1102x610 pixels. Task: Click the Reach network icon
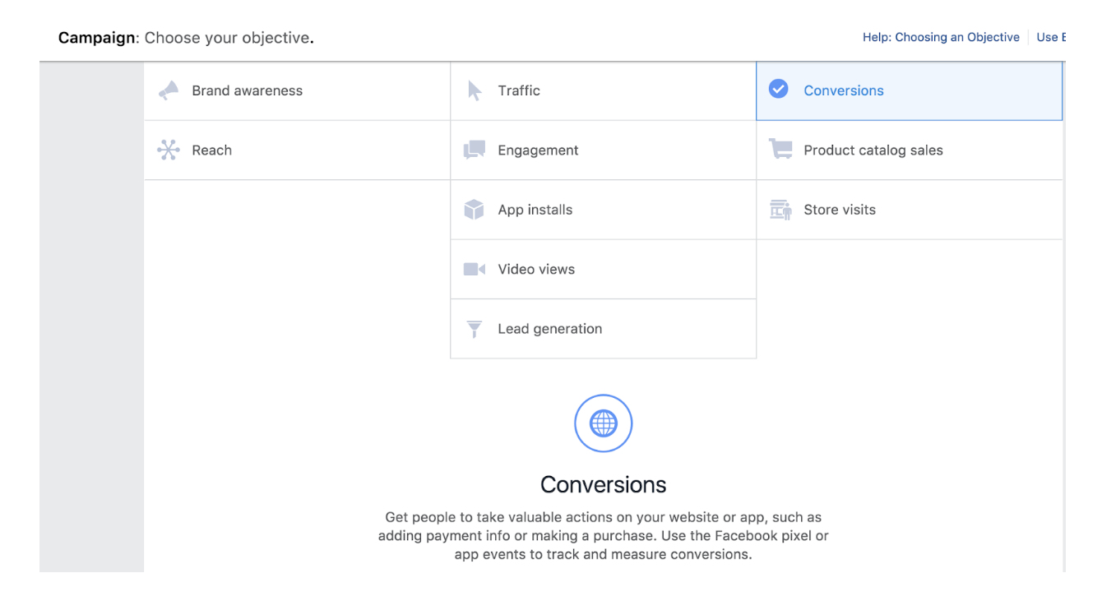pos(169,150)
